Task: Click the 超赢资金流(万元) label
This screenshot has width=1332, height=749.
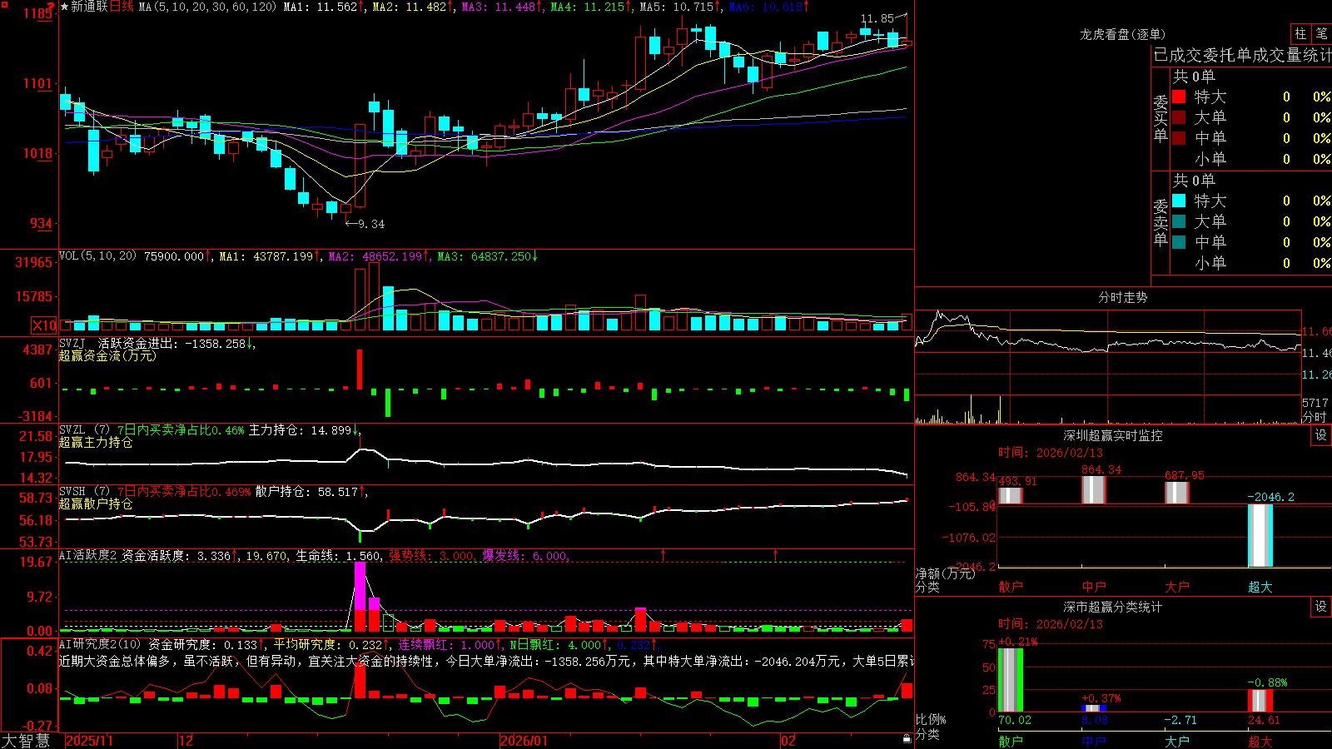Action: (107, 355)
